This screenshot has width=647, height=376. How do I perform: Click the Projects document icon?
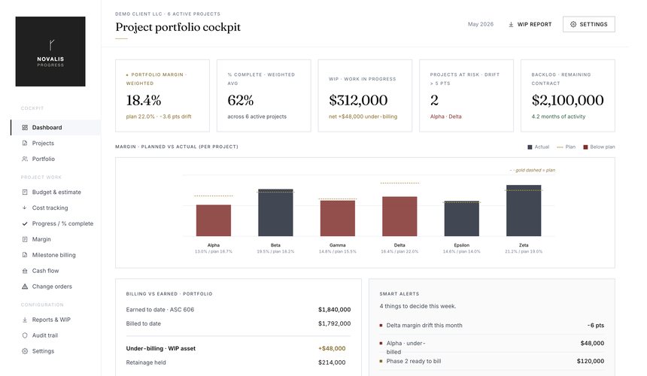tap(25, 143)
